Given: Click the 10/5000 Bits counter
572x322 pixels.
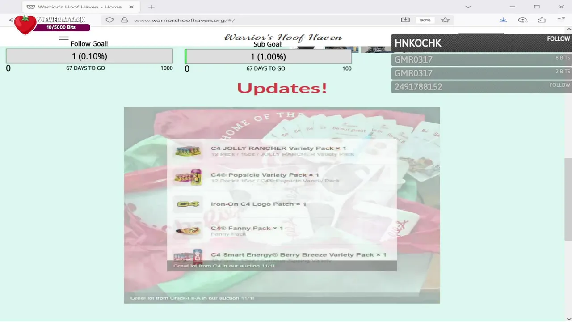Looking at the screenshot, I should coord(61,27).
